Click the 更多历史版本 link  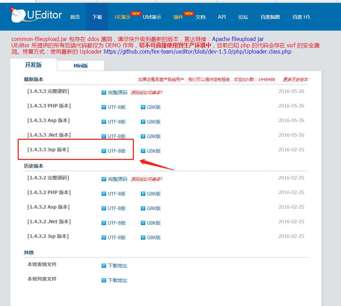[295, 80]
